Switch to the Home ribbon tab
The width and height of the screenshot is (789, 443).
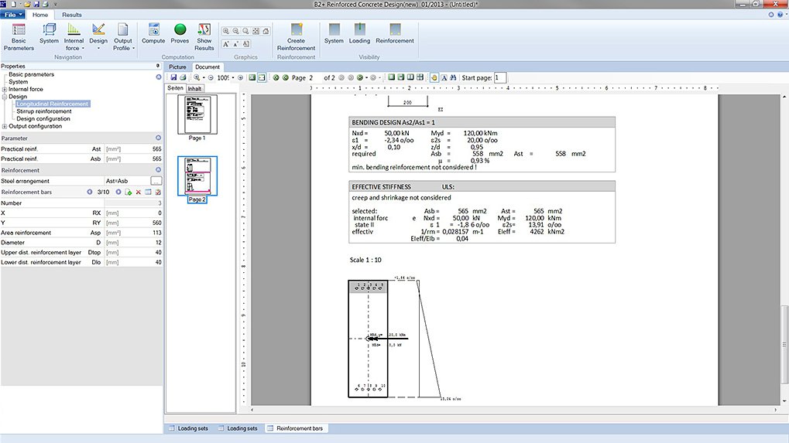(x=40, y=15)
